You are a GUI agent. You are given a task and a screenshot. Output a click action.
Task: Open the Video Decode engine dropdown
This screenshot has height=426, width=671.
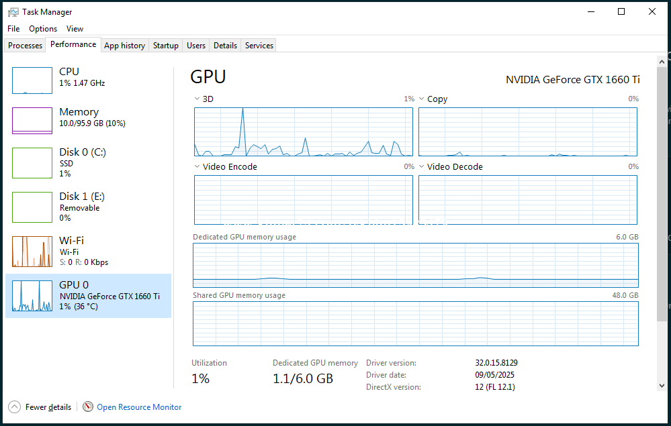(422, 167)
